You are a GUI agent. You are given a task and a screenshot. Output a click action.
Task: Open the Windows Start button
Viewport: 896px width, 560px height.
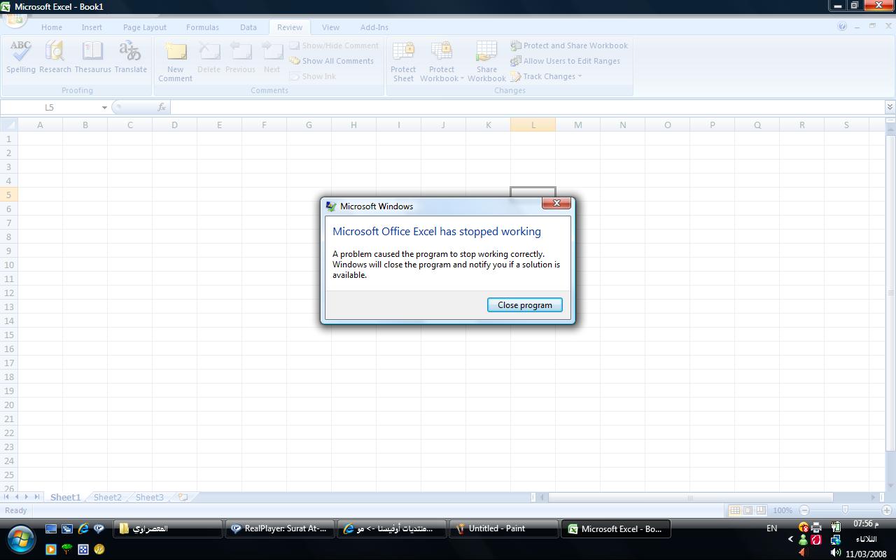click(21, 539)
